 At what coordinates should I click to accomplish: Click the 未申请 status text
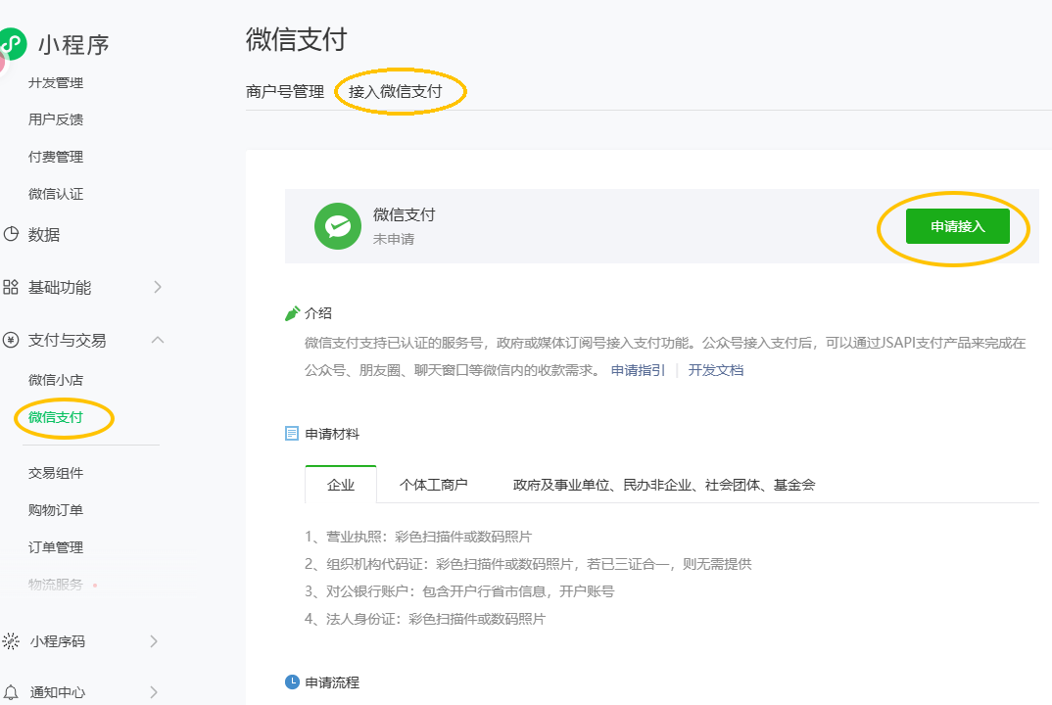(394, 239)
